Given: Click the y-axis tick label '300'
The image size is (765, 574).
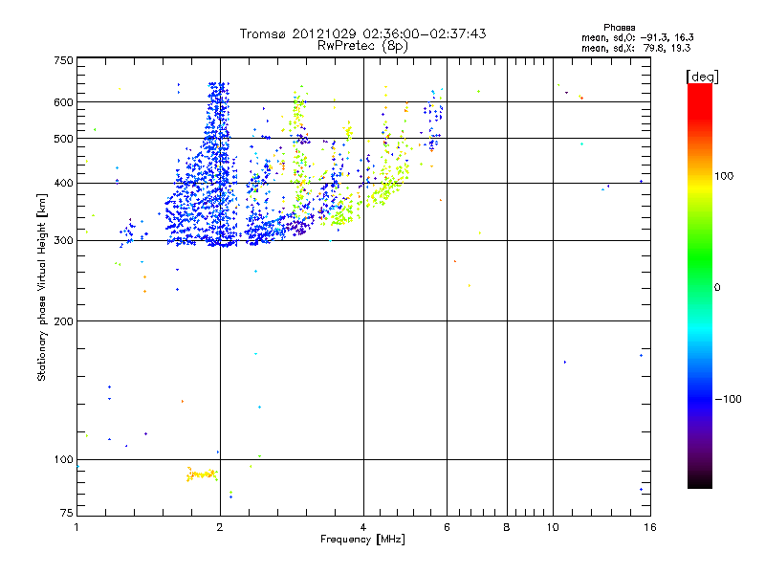Looking at the screenshot, I should (x=63, y=240).
